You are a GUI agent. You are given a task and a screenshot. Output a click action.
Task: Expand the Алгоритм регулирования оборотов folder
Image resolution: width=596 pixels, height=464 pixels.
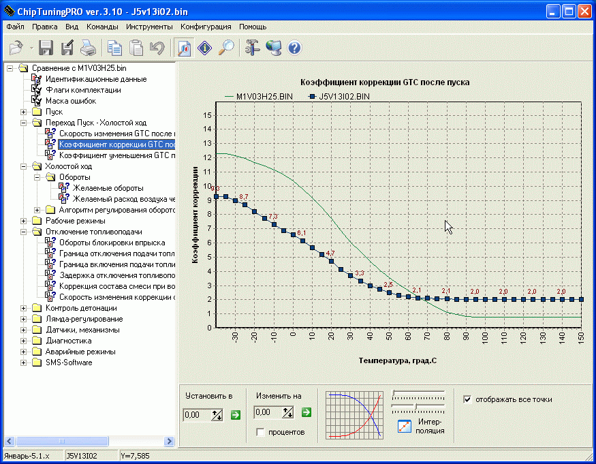pos(37,210)
